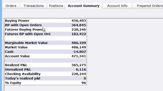
Task: Click the BP with Open Orders row
Action: pos(45,25)
